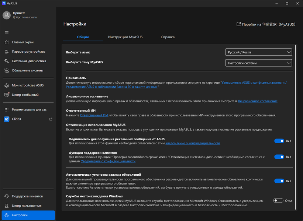303x221 pixels.
Task: Open the Лицензионное соглашение link
Action: [258, 101]
